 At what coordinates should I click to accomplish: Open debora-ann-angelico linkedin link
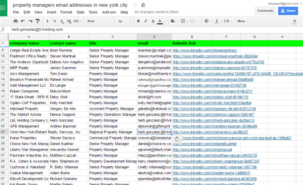[x=218, y=62]
